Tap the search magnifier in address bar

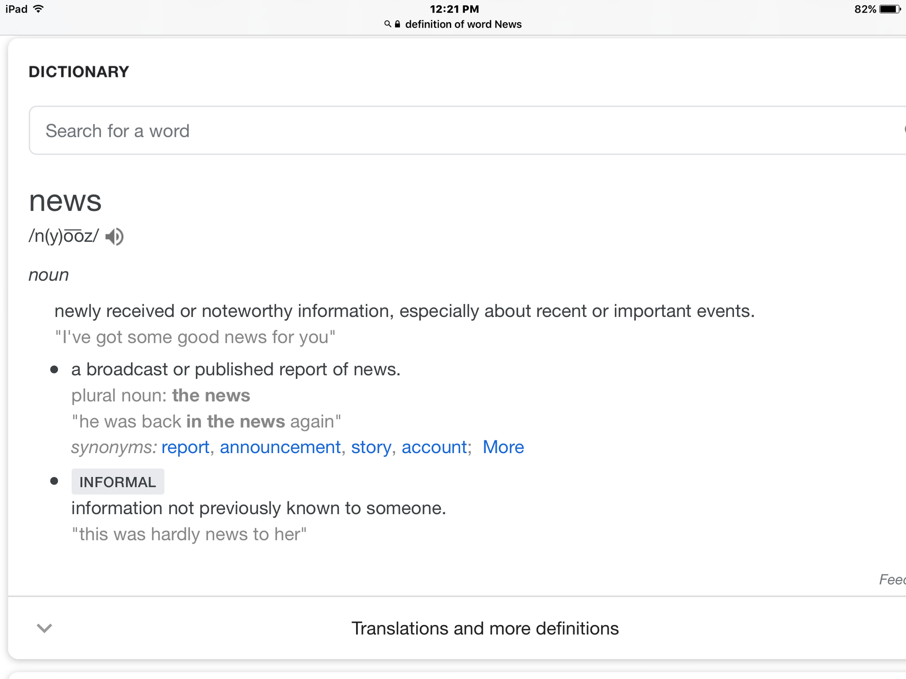coord(387,24)
